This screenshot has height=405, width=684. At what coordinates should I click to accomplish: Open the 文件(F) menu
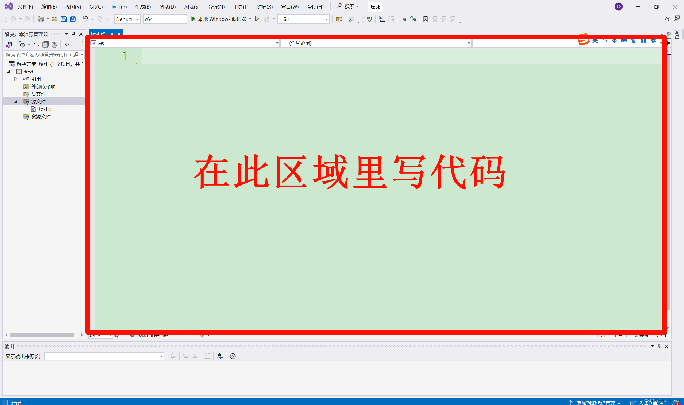25,7
